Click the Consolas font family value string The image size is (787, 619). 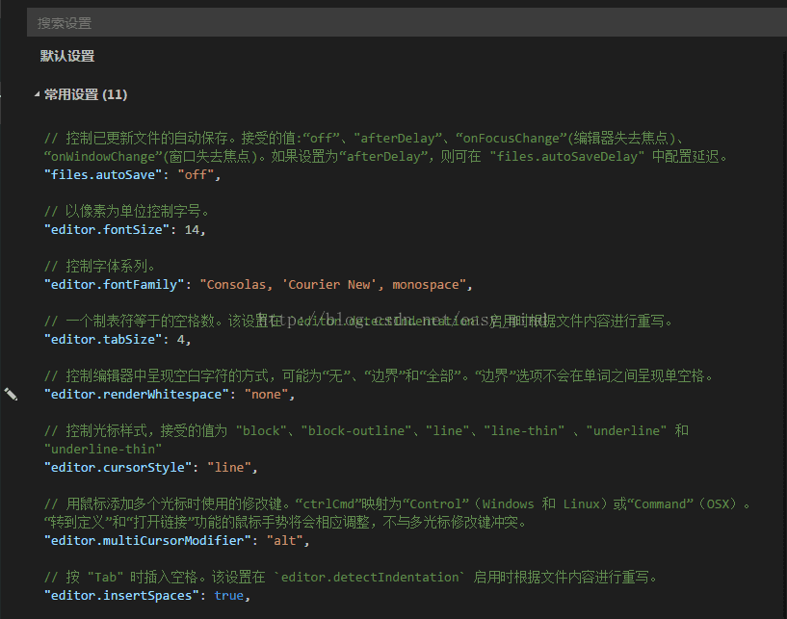[333, 285]
